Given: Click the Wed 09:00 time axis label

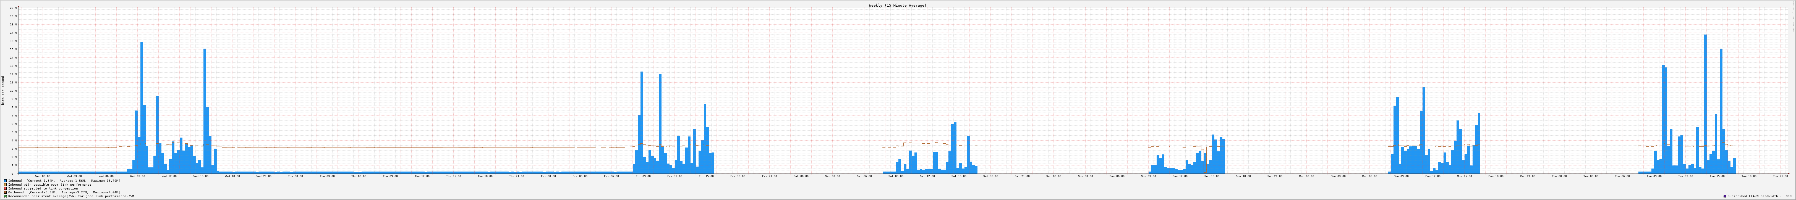Looking at the screenshot, I should pos(137,176).
